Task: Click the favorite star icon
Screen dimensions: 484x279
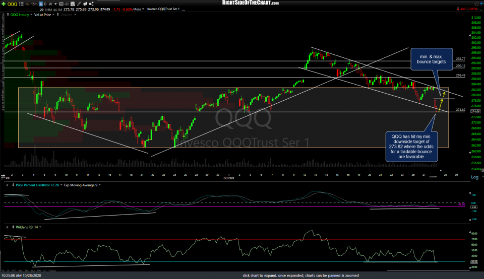Action: [x=477, y=4]
